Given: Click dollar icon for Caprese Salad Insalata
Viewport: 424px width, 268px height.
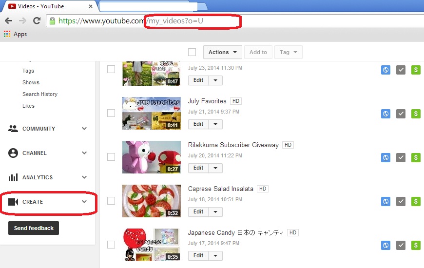Looking at the screenshot, I should 416,201.
